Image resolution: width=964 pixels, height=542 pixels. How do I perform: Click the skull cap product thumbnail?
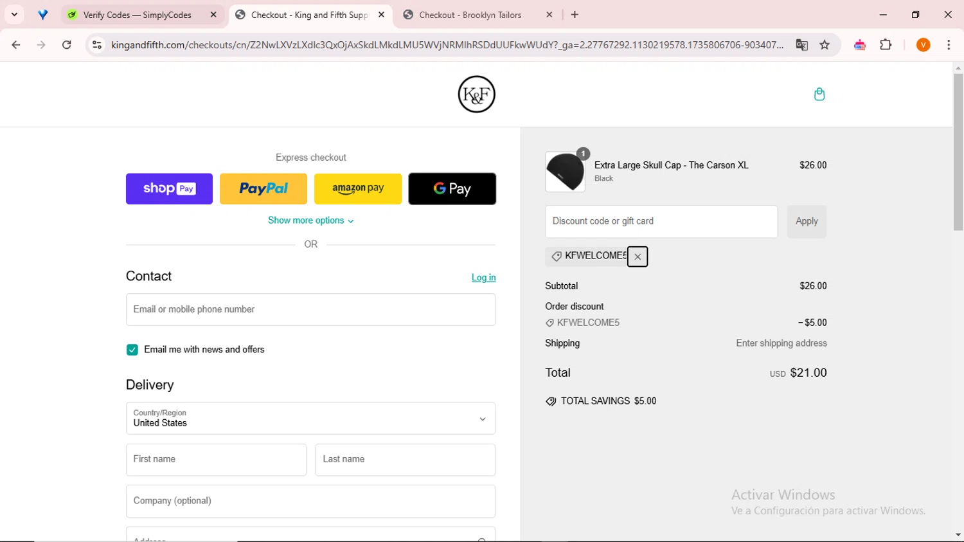pos(565,172)
